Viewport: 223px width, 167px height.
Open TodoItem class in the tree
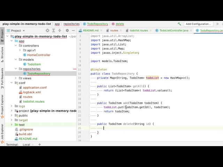tap(34, 64)
